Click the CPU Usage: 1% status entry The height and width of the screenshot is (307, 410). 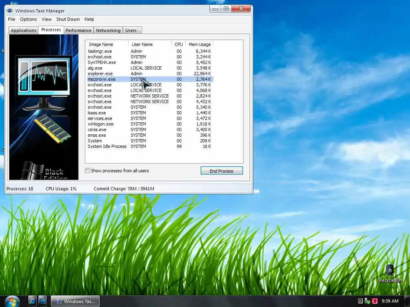[61, 189]
